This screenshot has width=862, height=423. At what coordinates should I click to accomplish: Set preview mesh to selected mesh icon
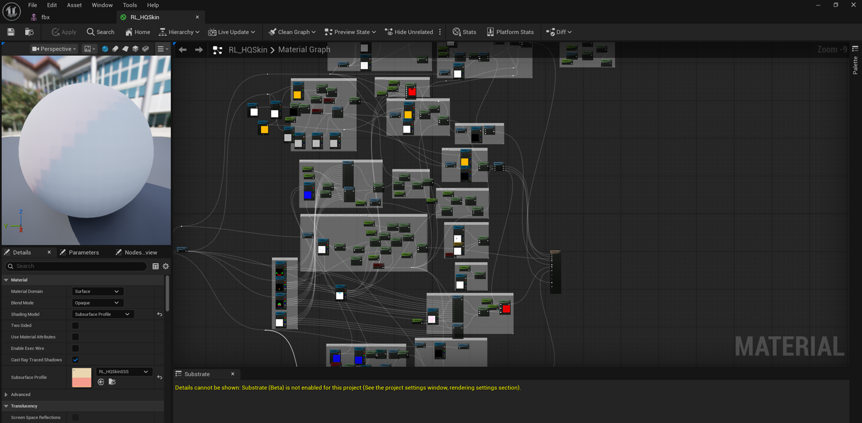pyautogui.click(x=146, y=49)
